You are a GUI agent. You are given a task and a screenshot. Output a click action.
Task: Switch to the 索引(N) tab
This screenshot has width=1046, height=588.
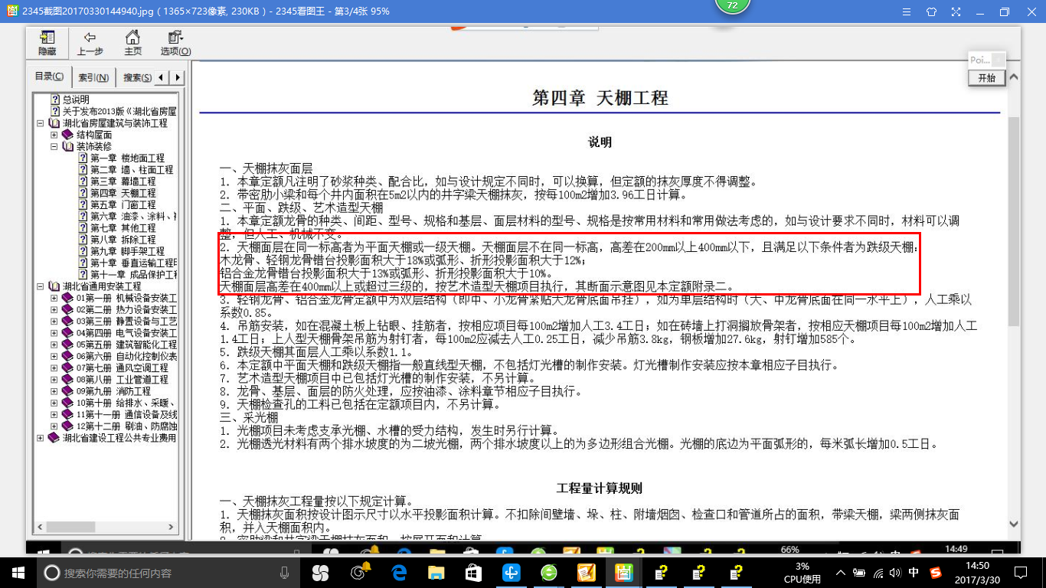click(x=93, y=77)
